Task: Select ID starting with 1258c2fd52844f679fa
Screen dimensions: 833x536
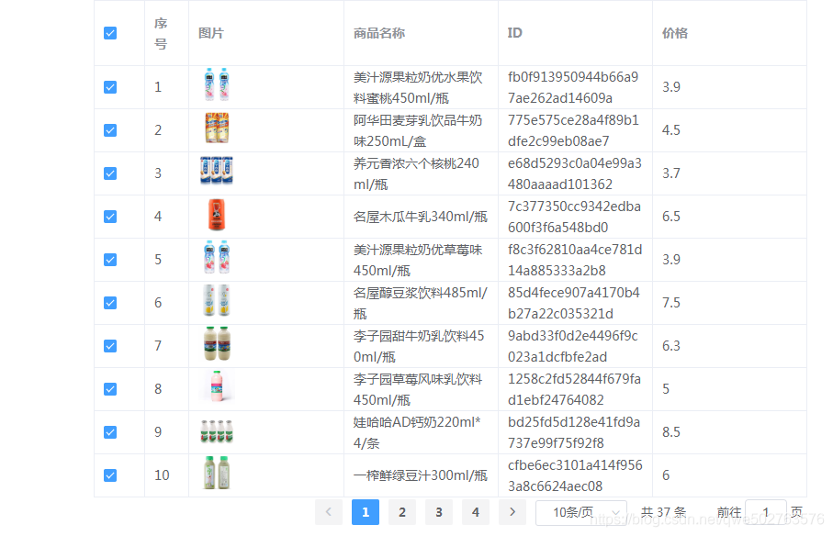Action: pos(574,389)
